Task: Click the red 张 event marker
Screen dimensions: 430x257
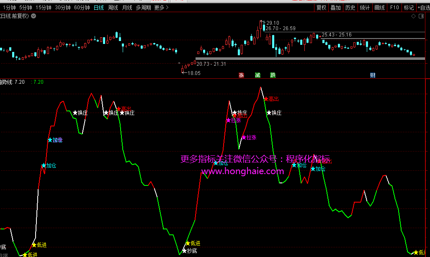Action: (x=241, y=75)
